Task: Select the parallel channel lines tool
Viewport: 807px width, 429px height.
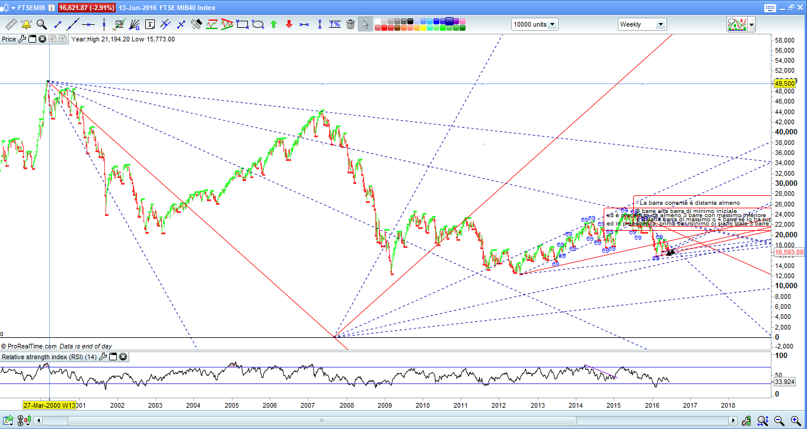Action: pyautogui.click(x=165, y=24)
